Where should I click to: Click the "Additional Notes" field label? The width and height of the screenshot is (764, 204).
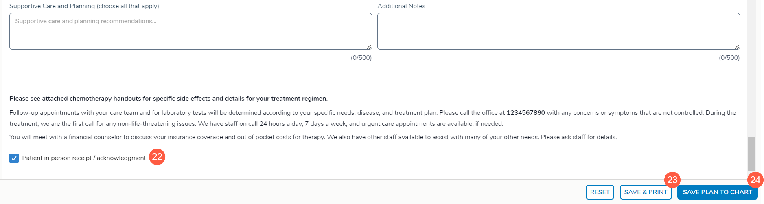pyautogui.click(x=401, y=6)
